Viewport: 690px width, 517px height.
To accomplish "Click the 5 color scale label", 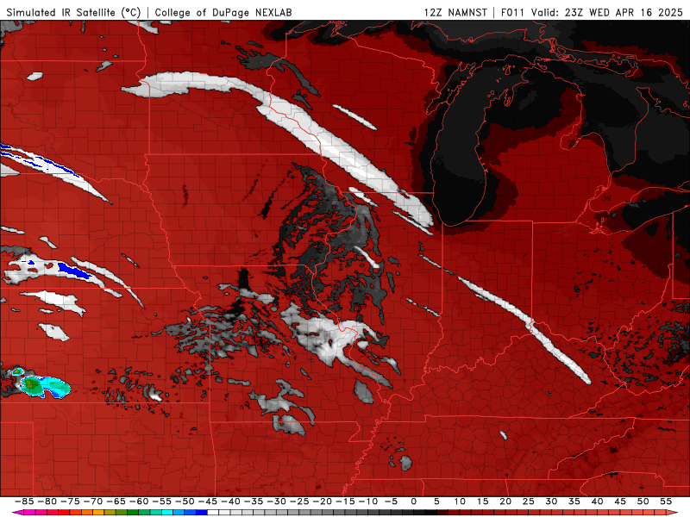I will coord(436,501).
